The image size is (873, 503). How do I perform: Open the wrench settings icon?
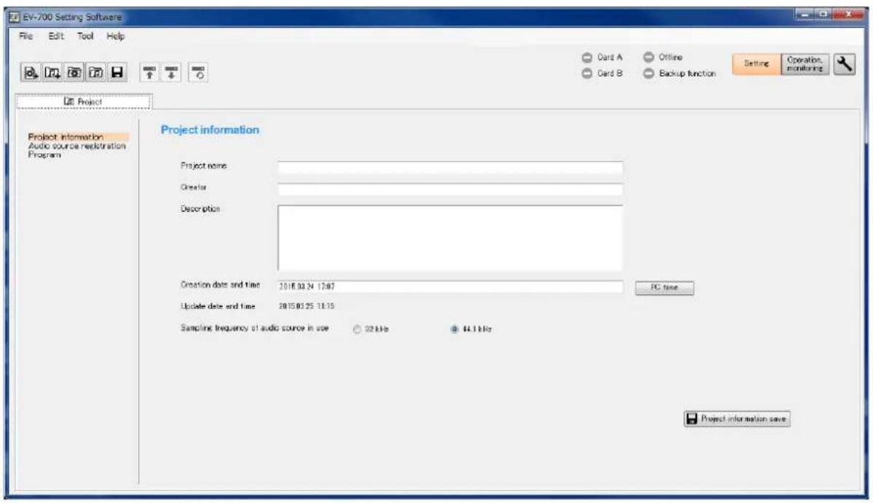[x=845, y=64]
